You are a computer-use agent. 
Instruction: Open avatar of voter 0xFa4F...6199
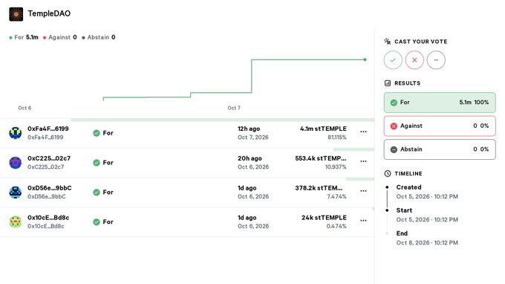[15, 133]
